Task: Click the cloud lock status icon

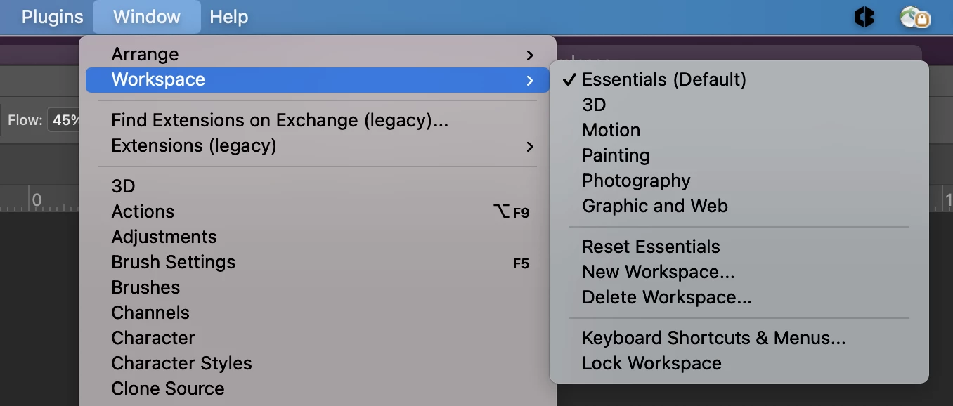Action: [915, 18]
